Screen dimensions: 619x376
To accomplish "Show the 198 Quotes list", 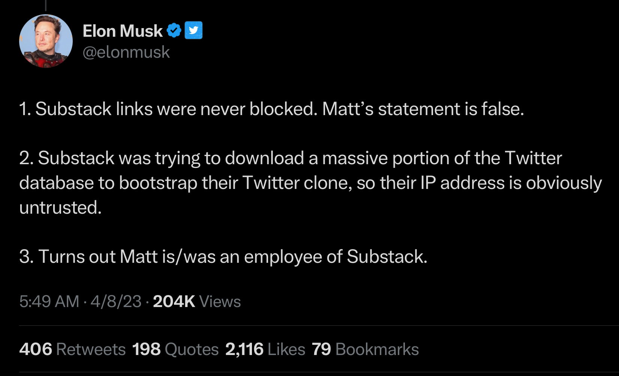I will (175, 349).
